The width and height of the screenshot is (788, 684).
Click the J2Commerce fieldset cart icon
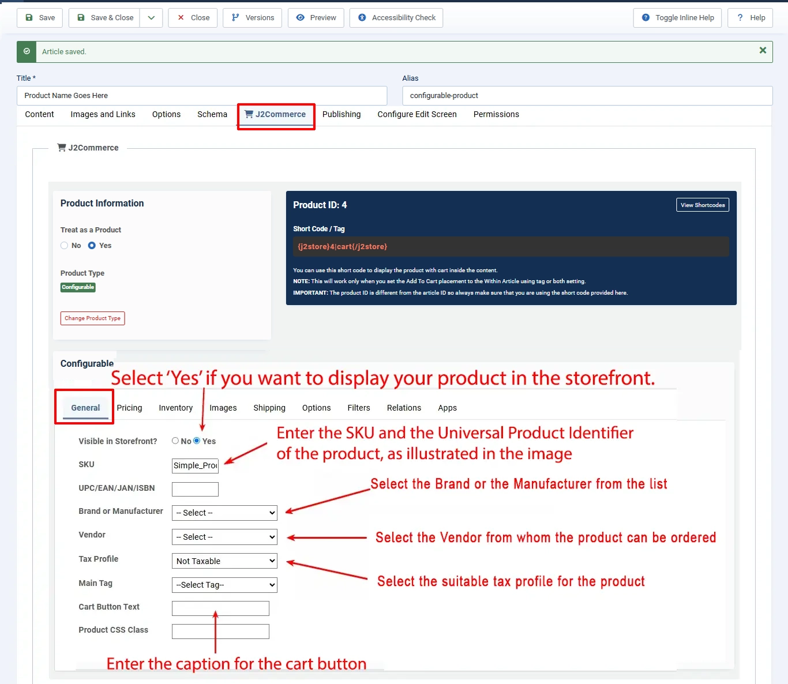[62, 148]
